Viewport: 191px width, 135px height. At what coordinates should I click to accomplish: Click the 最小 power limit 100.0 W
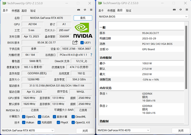tap(141, 63)
